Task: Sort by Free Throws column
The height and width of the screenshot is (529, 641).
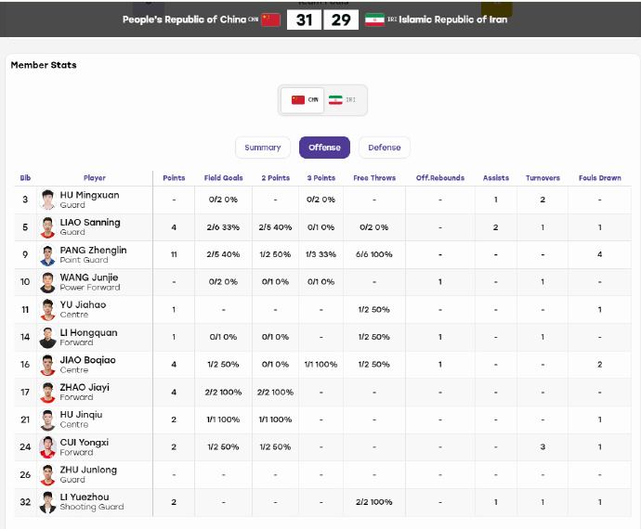Action: [x=374, y=178]
